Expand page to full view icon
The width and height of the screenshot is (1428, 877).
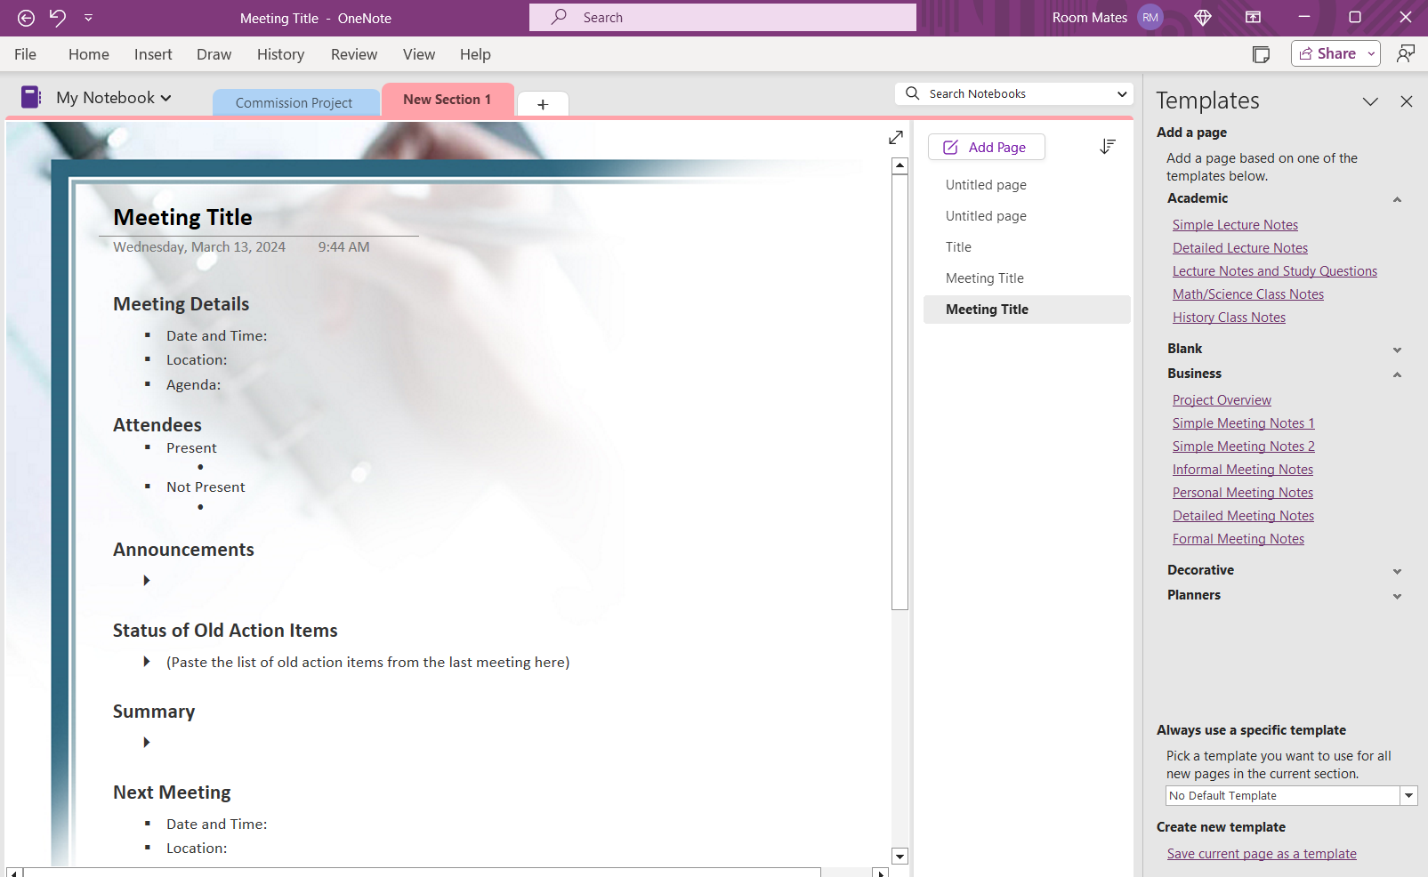(x=896, y=137)
